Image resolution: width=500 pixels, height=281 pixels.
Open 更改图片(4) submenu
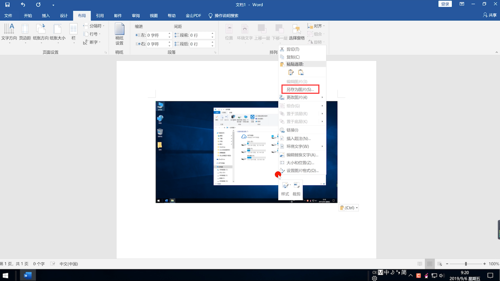pyautogui.click(x=302, y=97)
